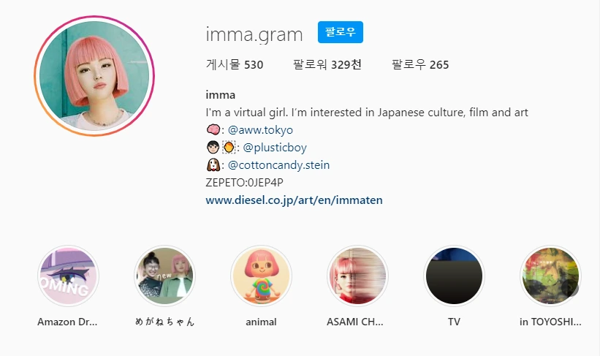This screenshot has width=600, height=356.
Task: Open the @plusticboy mention link
Action: pos(275,148)
